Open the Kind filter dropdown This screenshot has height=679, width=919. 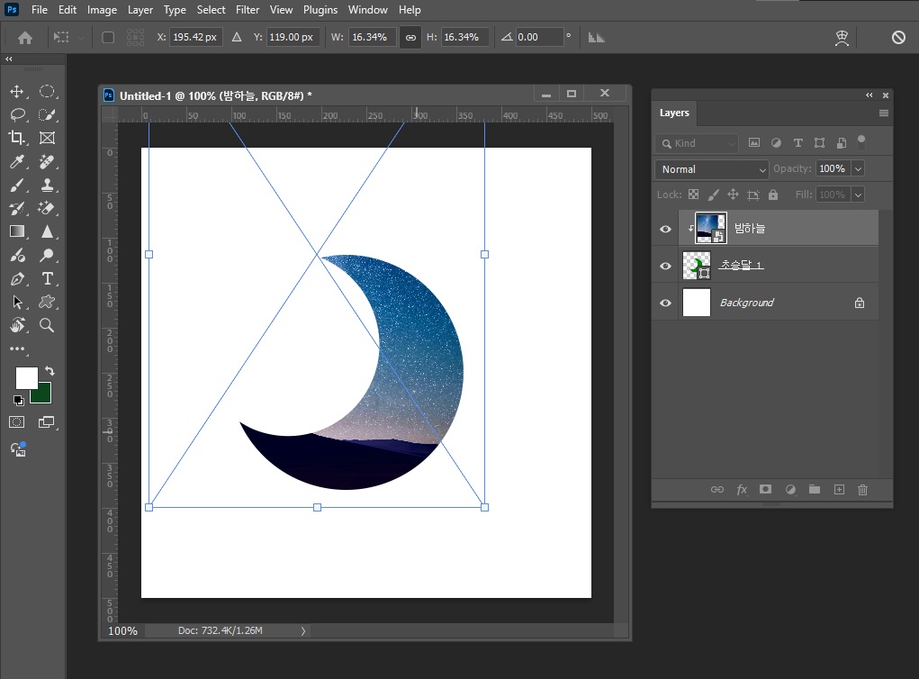[x=697, y=143]
